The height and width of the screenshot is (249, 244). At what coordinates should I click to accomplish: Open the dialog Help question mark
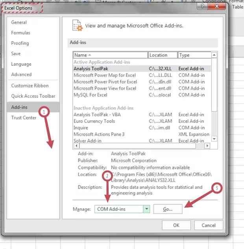(202, 6)
